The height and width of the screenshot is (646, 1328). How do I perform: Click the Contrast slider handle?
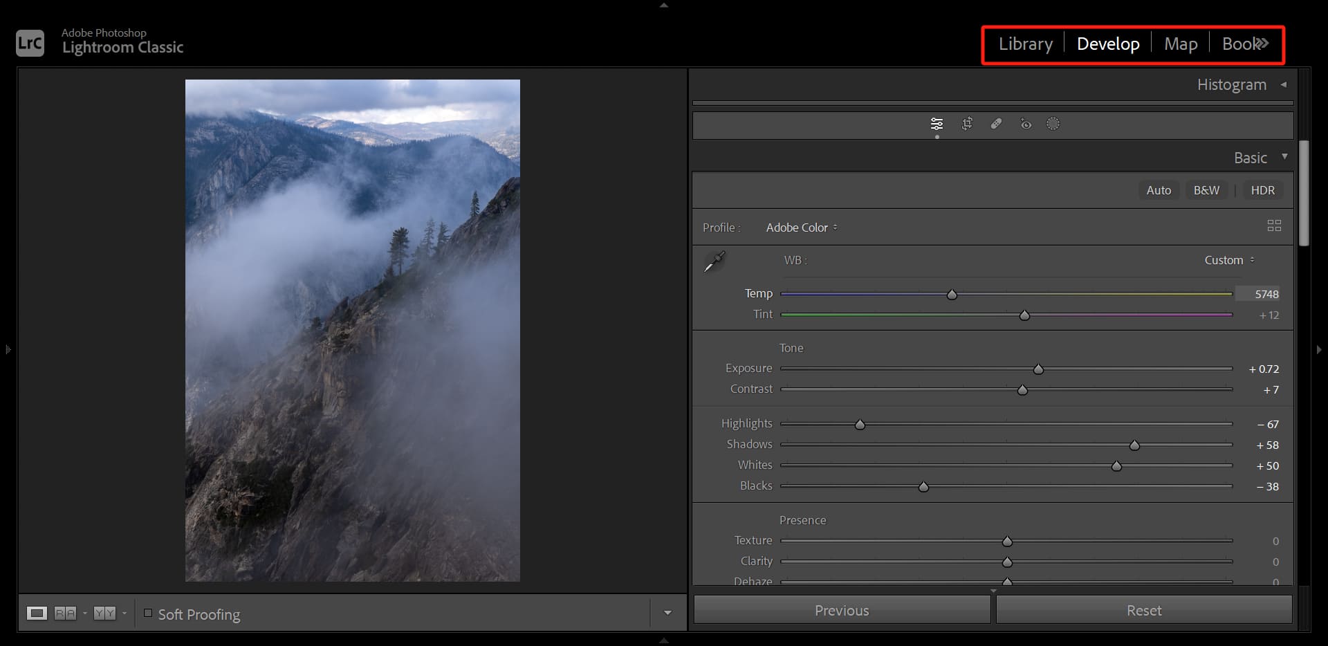(1022, 390)
